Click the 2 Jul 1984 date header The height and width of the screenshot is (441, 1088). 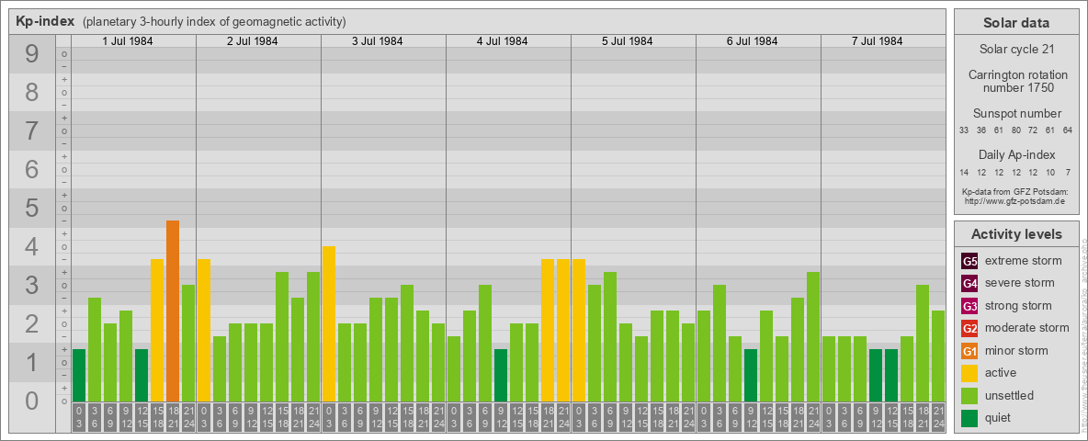253,41
